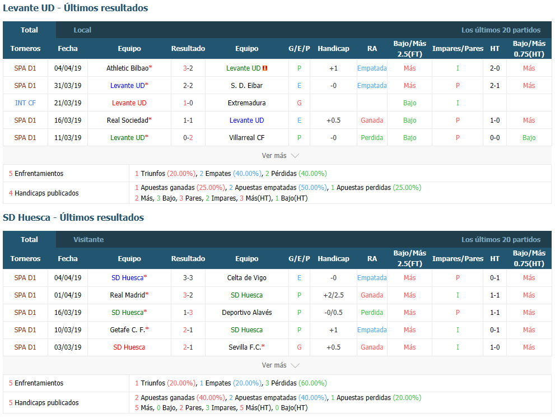The image size is (555, 418).
Task: Click the Impares/Pares header in Levante table
Action: click(458, 49)
